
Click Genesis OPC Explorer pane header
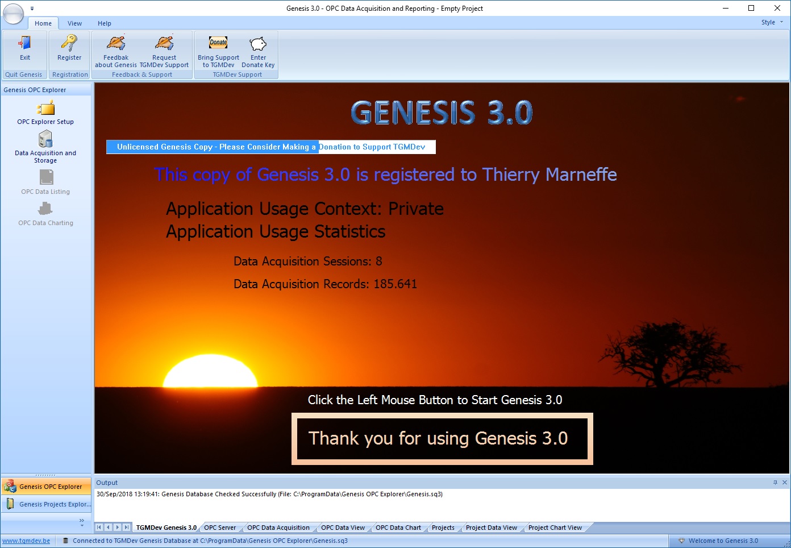46,90
